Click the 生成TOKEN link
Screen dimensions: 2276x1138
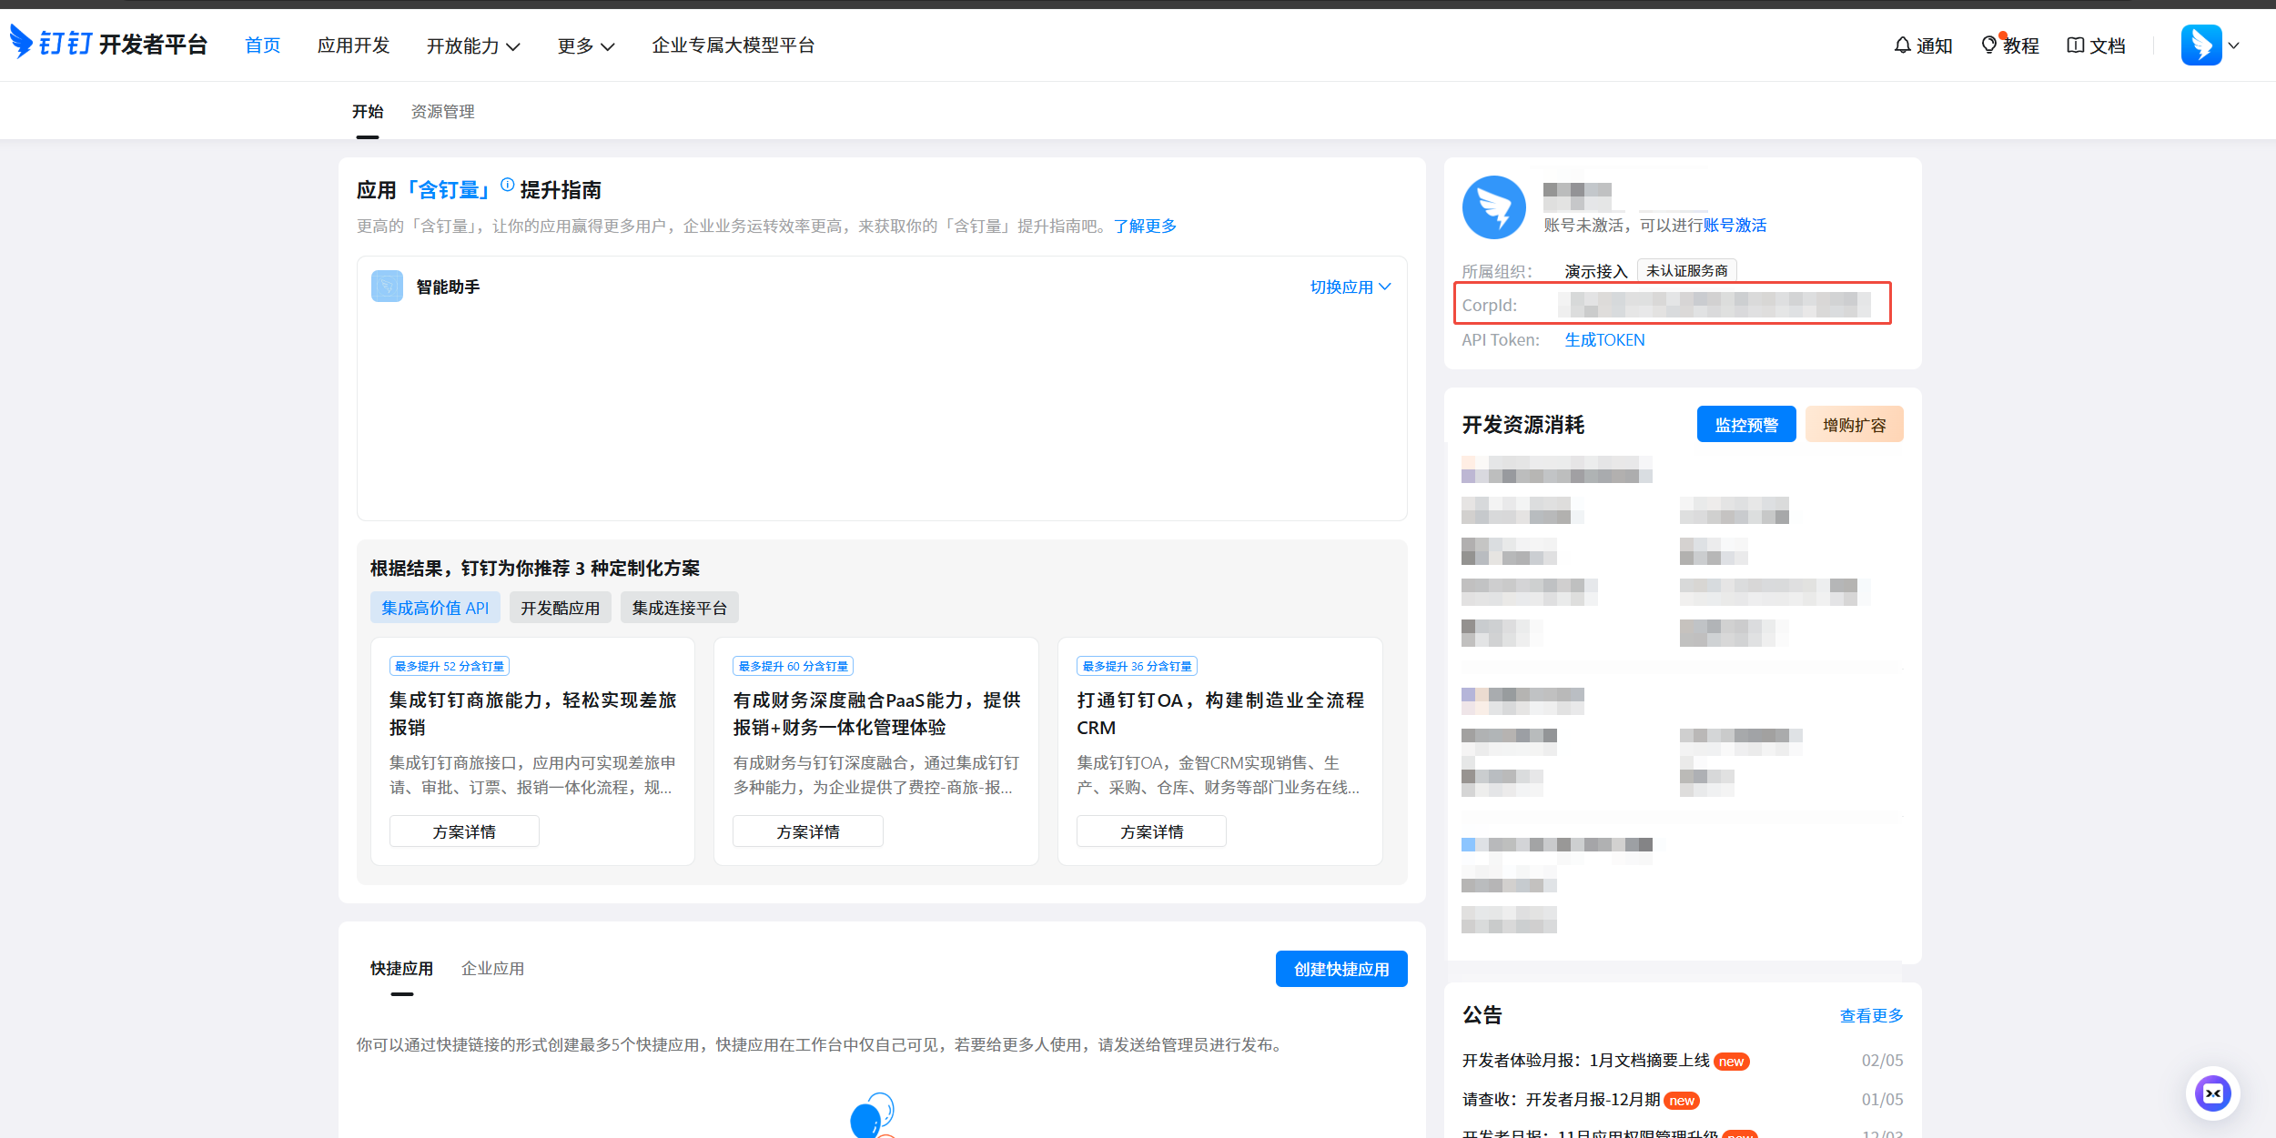pyautogui.click(x=1603, y=339)
